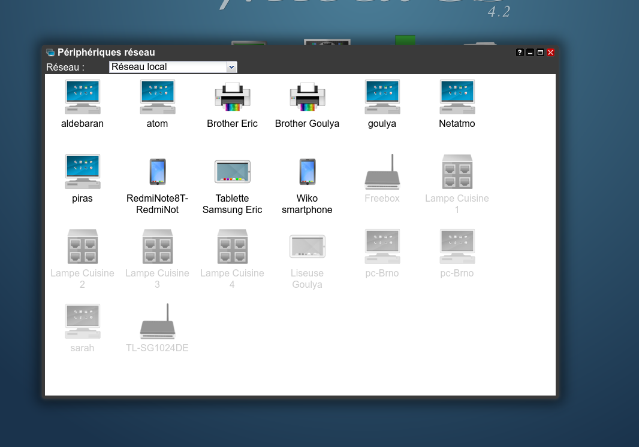639x447 pixels.
Task: Open the Brother Goulya printer
Action: (x=307, y=98)
